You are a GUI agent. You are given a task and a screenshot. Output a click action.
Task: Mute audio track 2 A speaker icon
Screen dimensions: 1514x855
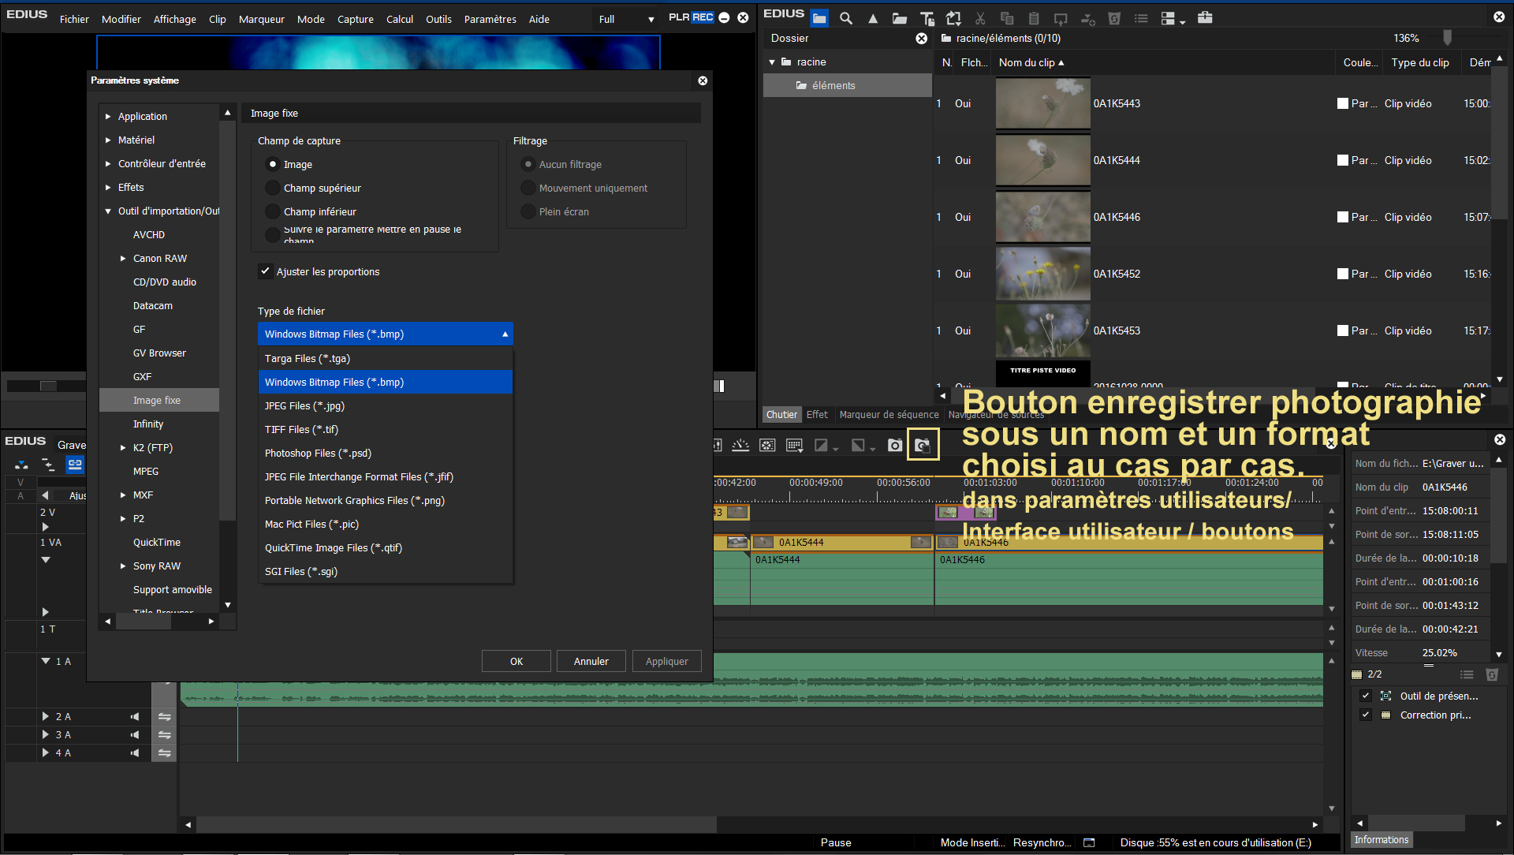135,716
